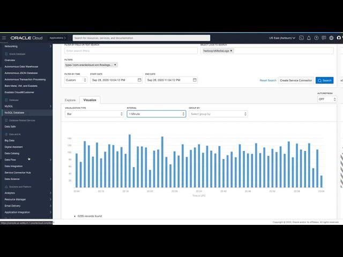Open the Visualization Type Bar dropdown
The height and width of the screenshot is (257, 343).
click(x=94, y=114)
